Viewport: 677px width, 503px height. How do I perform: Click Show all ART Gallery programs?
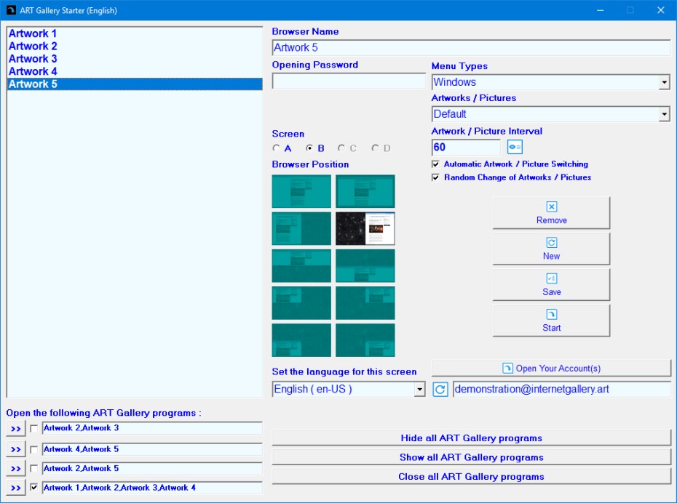pos(471,457)
